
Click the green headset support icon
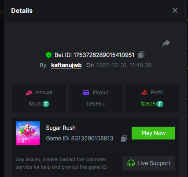(131, 163)
